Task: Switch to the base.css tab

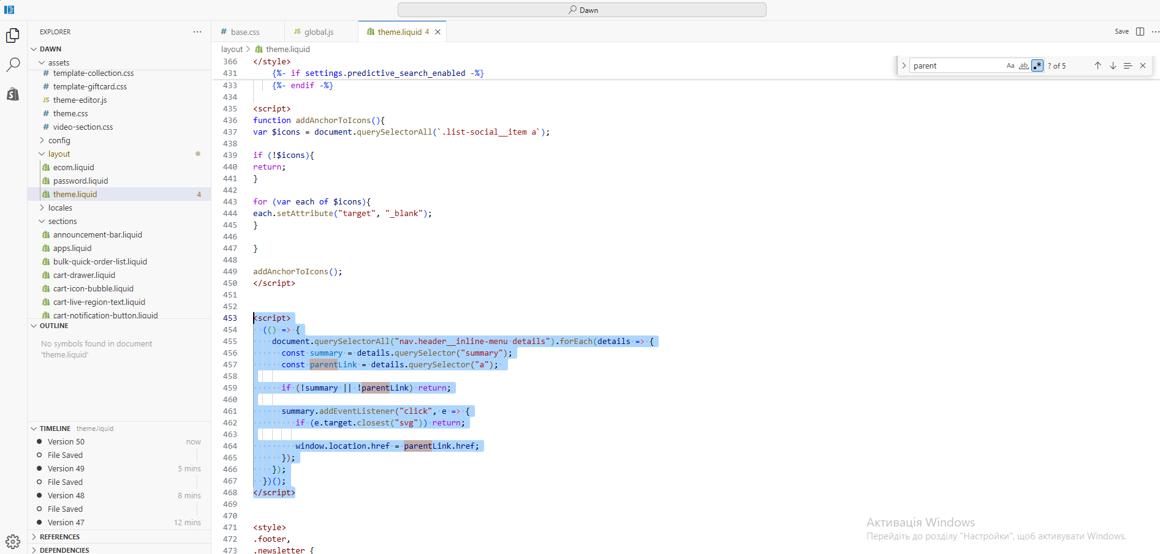Action: 245,32
